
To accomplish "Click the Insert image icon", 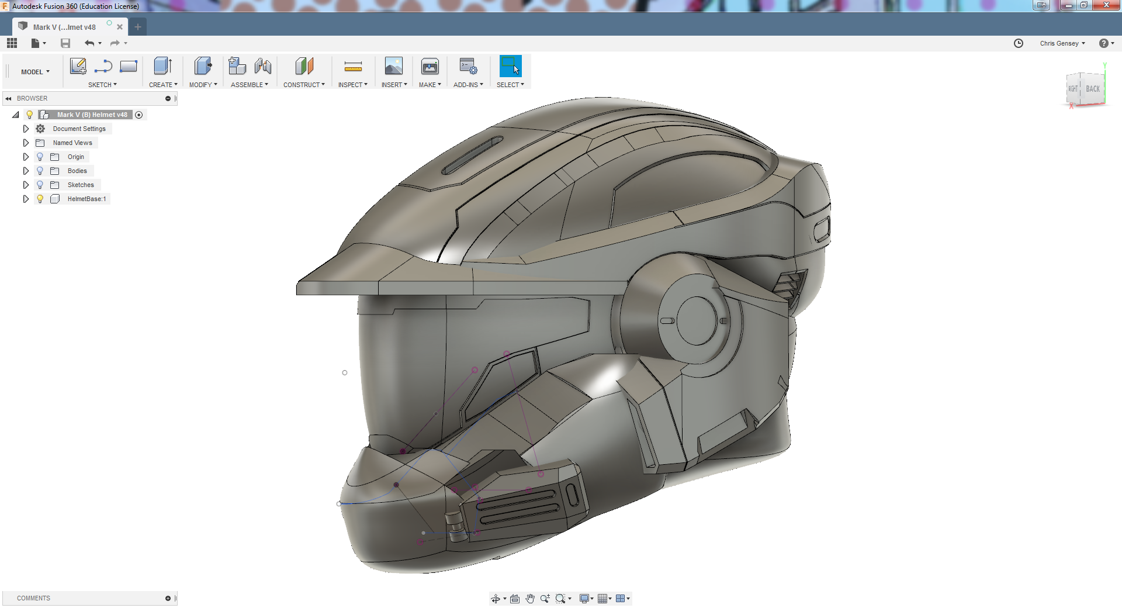I will (x=393, y=66).
